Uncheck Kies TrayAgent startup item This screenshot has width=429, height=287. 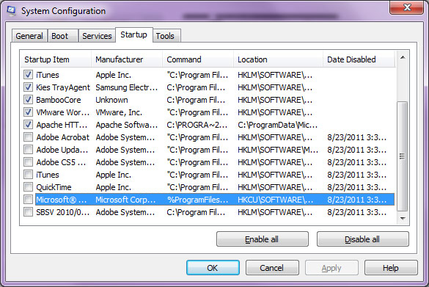[x=28, y=87]
